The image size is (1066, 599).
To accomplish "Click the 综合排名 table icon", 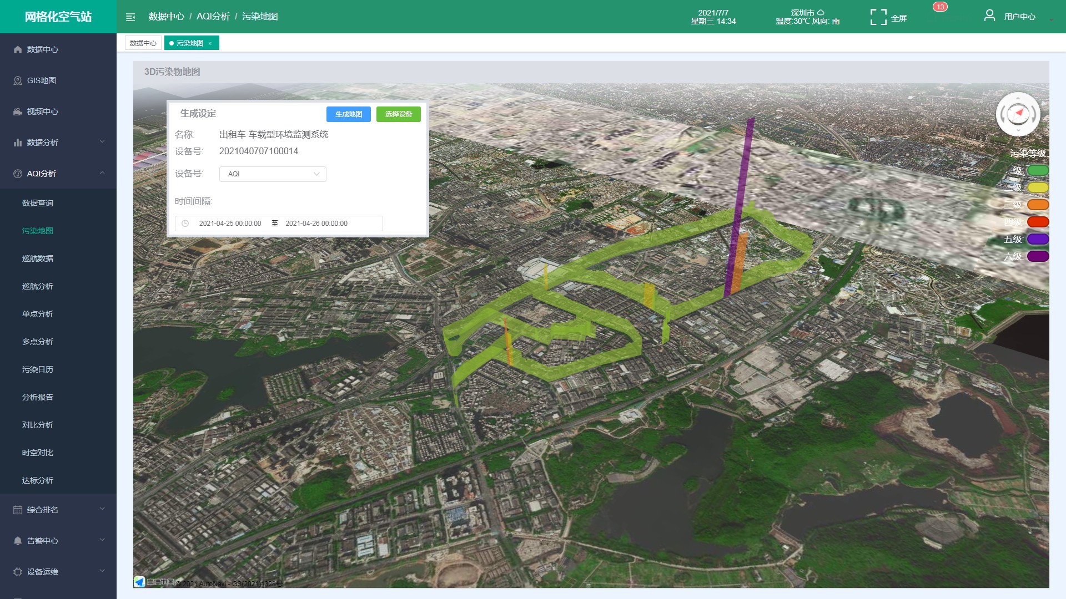I will point(18,510).
